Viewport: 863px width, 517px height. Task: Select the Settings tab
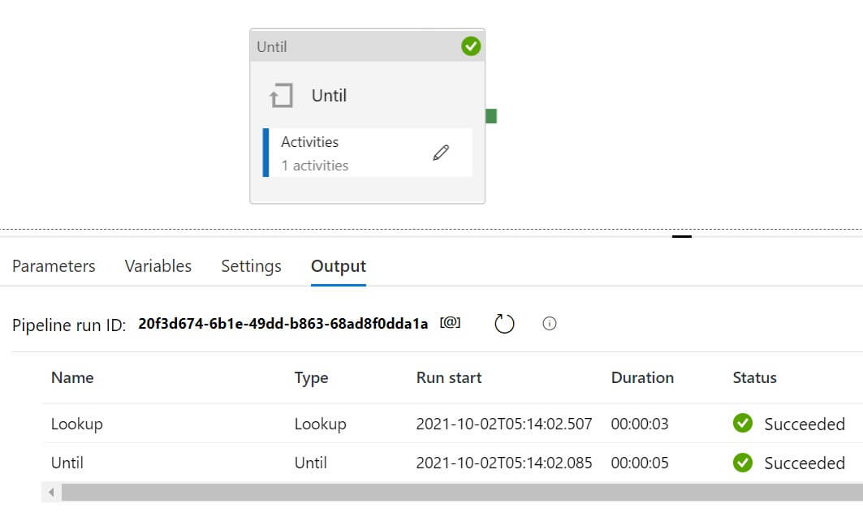[252, 266]
